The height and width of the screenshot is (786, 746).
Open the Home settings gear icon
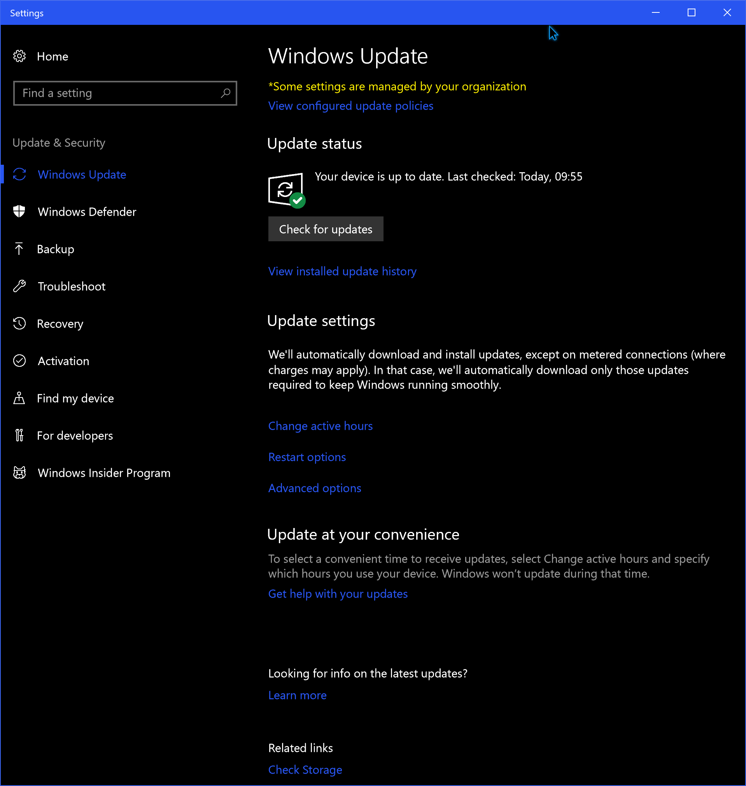pyautogui.click(x=19, y=56)
